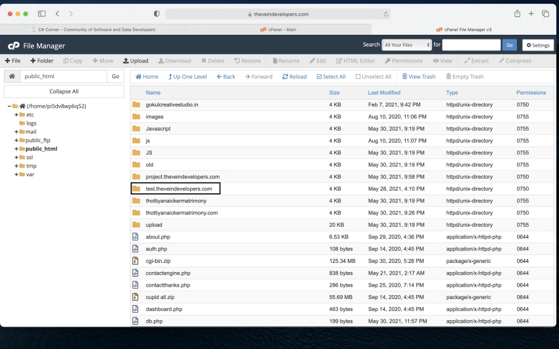Screen dimensions: 559x349
Task: Select the cgi-bin.zip archive icon
Action: 135,261
